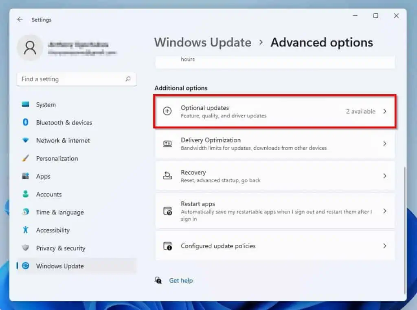Select Personalization in the sidebar
This screenshot has height=310, width=417.
coord(77,158)
